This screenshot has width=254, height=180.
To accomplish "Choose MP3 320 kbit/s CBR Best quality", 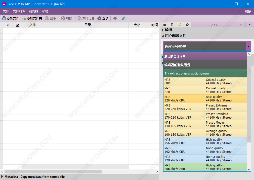I will coord(205,99).
